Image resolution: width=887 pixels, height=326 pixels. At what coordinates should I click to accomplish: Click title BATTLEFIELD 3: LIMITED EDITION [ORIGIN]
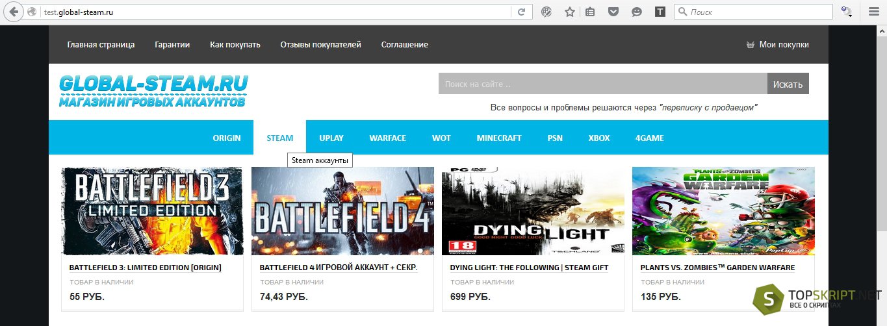click(x=146, y=268)
